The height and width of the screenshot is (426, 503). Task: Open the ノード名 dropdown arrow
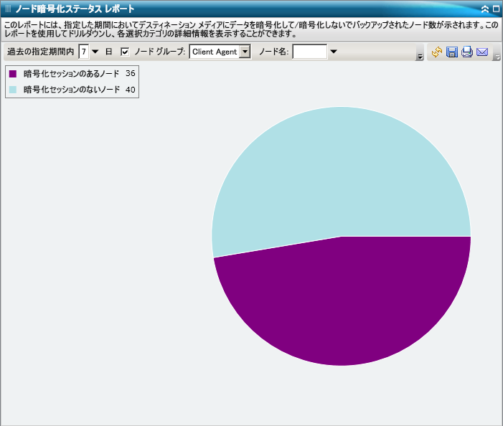tap(334, 52)
